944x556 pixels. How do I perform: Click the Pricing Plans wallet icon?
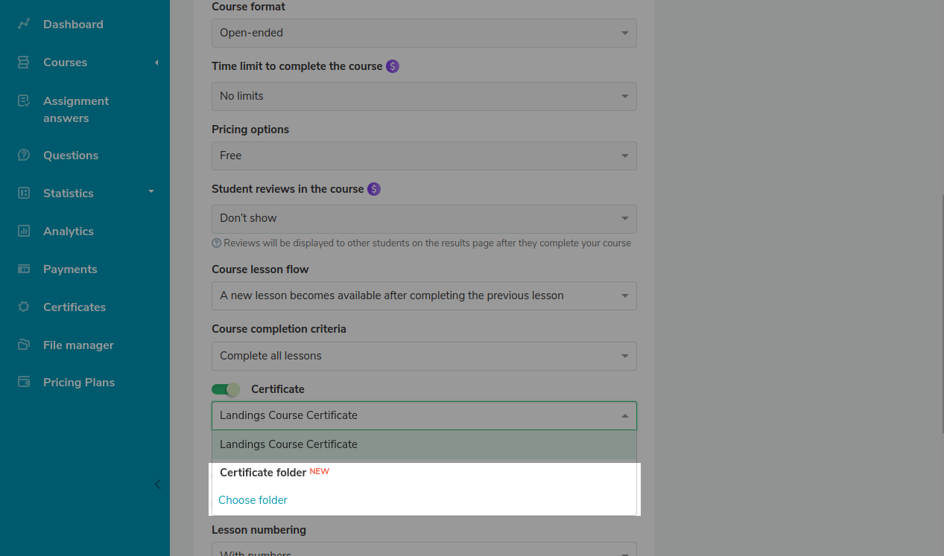24,382
